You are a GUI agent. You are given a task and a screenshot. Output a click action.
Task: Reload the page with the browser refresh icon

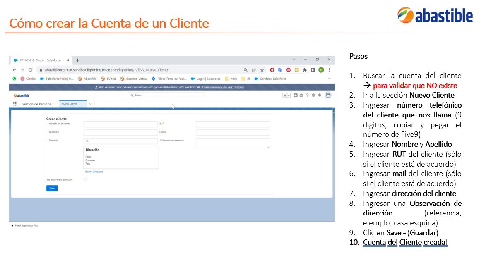pyautogui.click(x=30, y=70)
